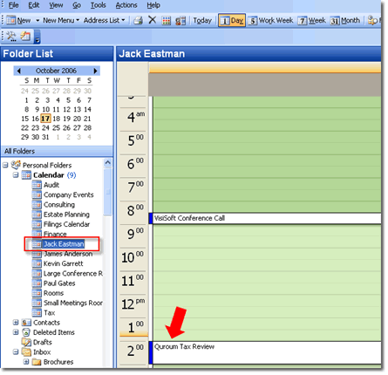Click the Today button
Viewport: 388px width, 375px height.
202,20
